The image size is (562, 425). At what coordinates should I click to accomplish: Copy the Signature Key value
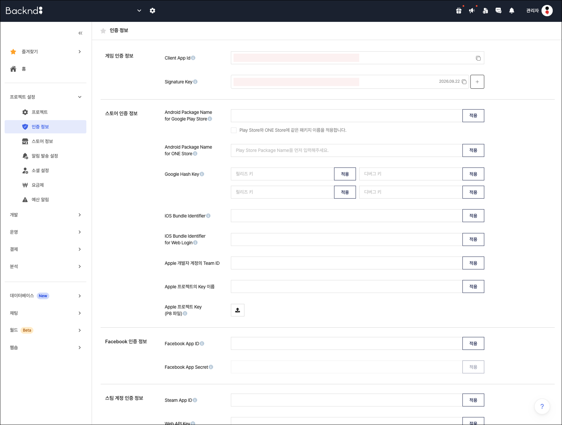[x=464, y=82]
